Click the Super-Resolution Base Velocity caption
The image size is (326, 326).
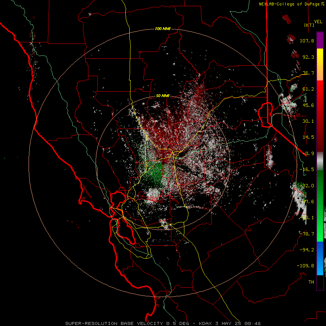(x=163, y=323)
